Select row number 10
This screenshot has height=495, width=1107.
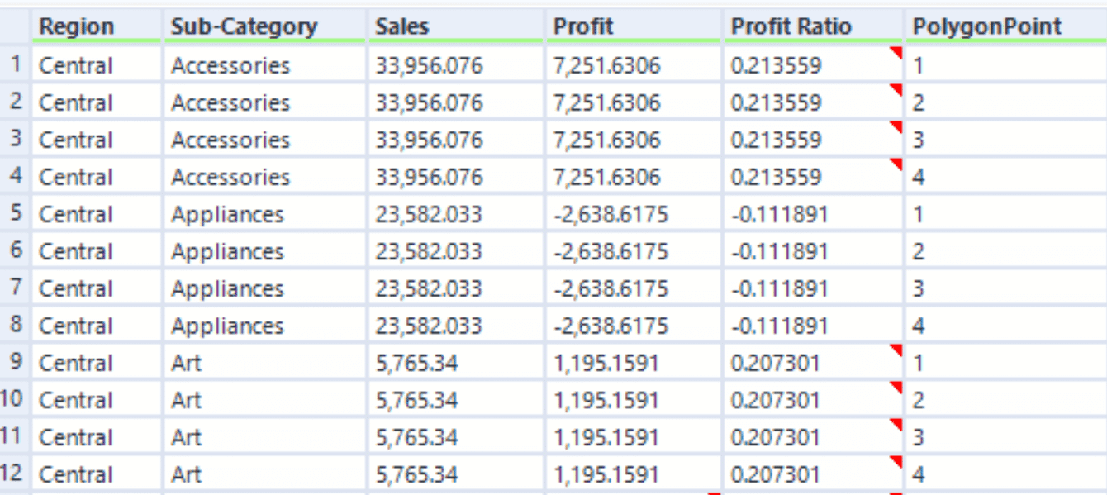16,400
